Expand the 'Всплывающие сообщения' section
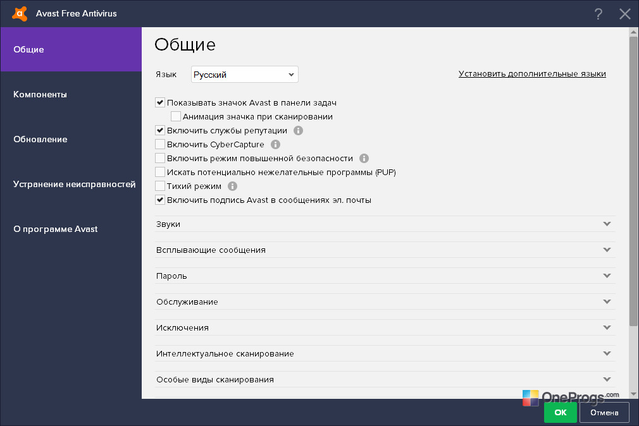The image size is (639, 426). (385, 250)
